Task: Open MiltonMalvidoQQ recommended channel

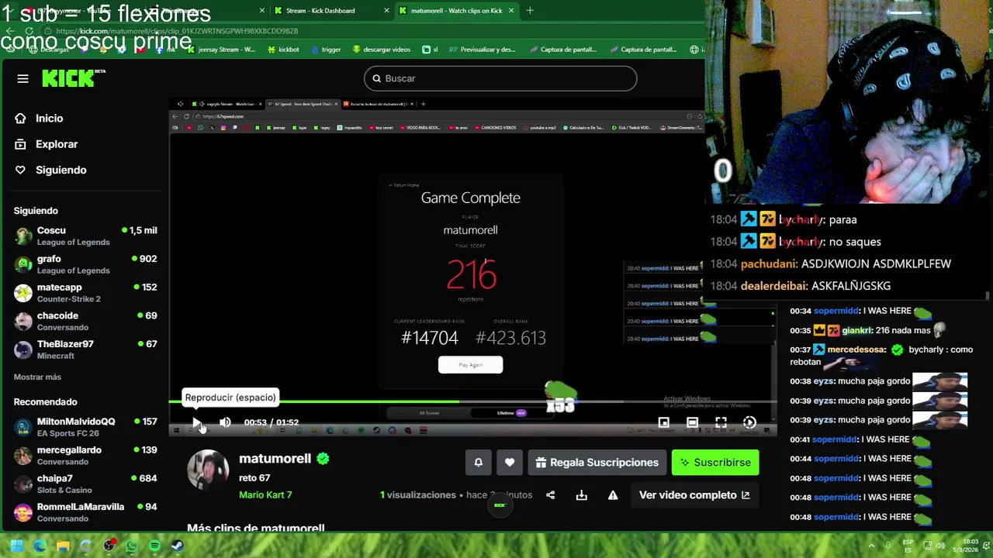Action: tap(85, 427)
